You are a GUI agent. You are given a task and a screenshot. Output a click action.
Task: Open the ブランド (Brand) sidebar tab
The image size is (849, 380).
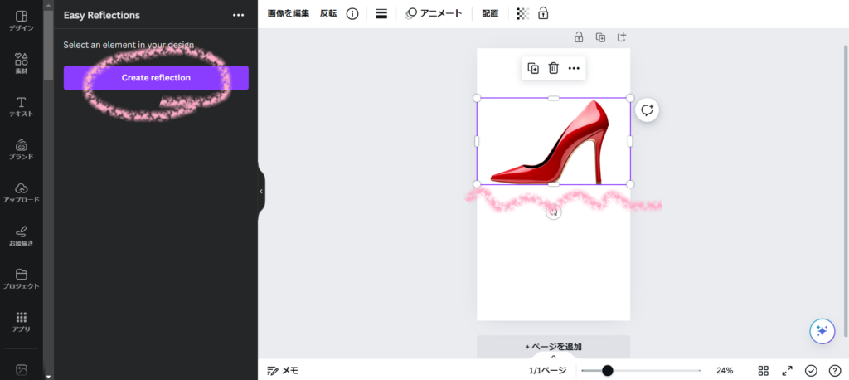(21, 149)
